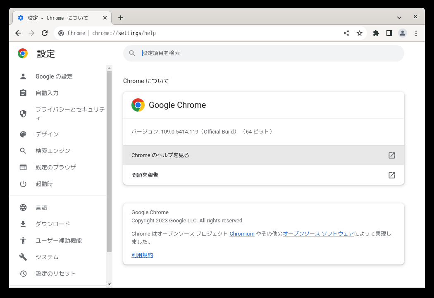The width and height of the screenshot is (434, 298).
Task: Click the 設定項目を検索 search field
Action: point(264,53)
